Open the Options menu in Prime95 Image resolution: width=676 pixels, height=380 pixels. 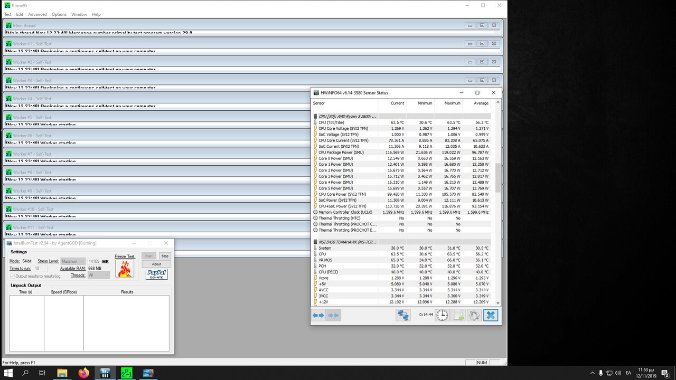(59, 14)
